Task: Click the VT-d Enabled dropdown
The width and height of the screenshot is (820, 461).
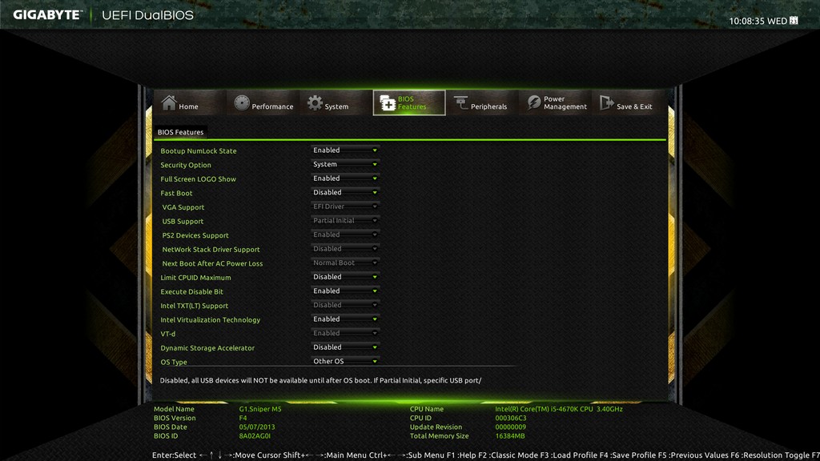Action: coord(345,333)
